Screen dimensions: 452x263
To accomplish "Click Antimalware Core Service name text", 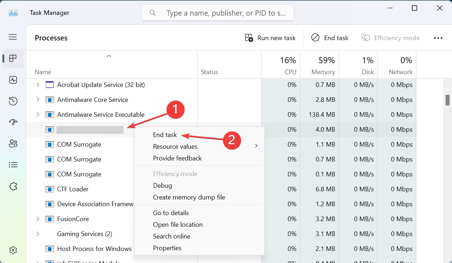I will pyautogui.click(x=93, y=100).
